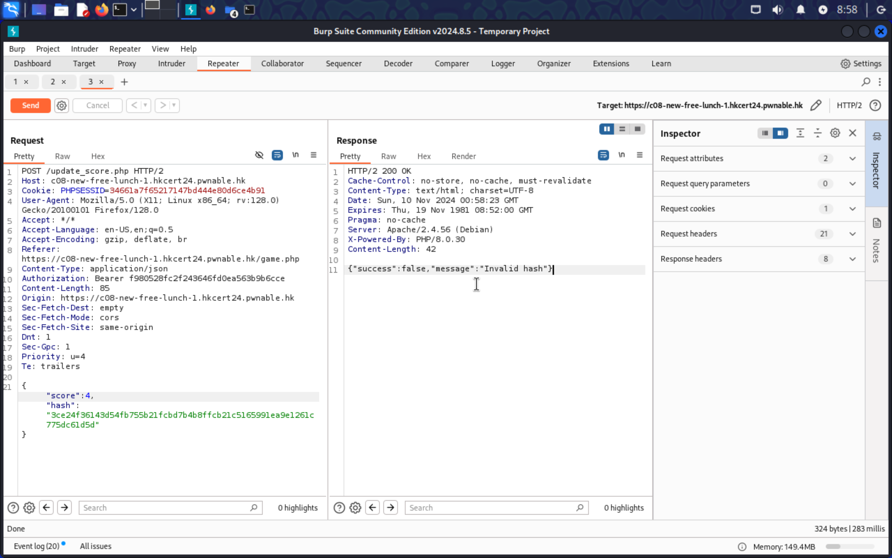Toggle hide non-printable characters in Request
Viewport: 892px width, 558px height.
260,155
